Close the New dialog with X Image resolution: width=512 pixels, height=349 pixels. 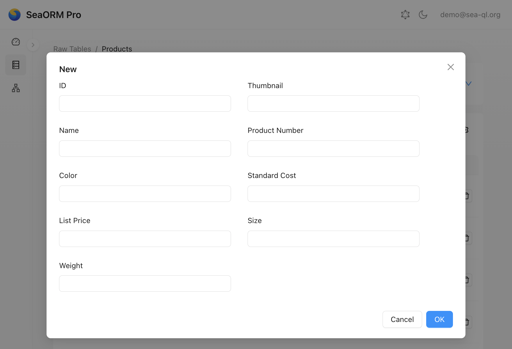click(451, 67)
